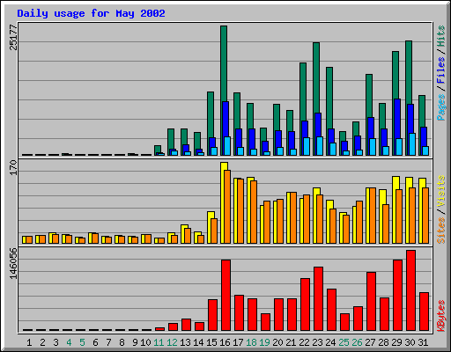Click the green hits bar for day 12

click(171, 138)
